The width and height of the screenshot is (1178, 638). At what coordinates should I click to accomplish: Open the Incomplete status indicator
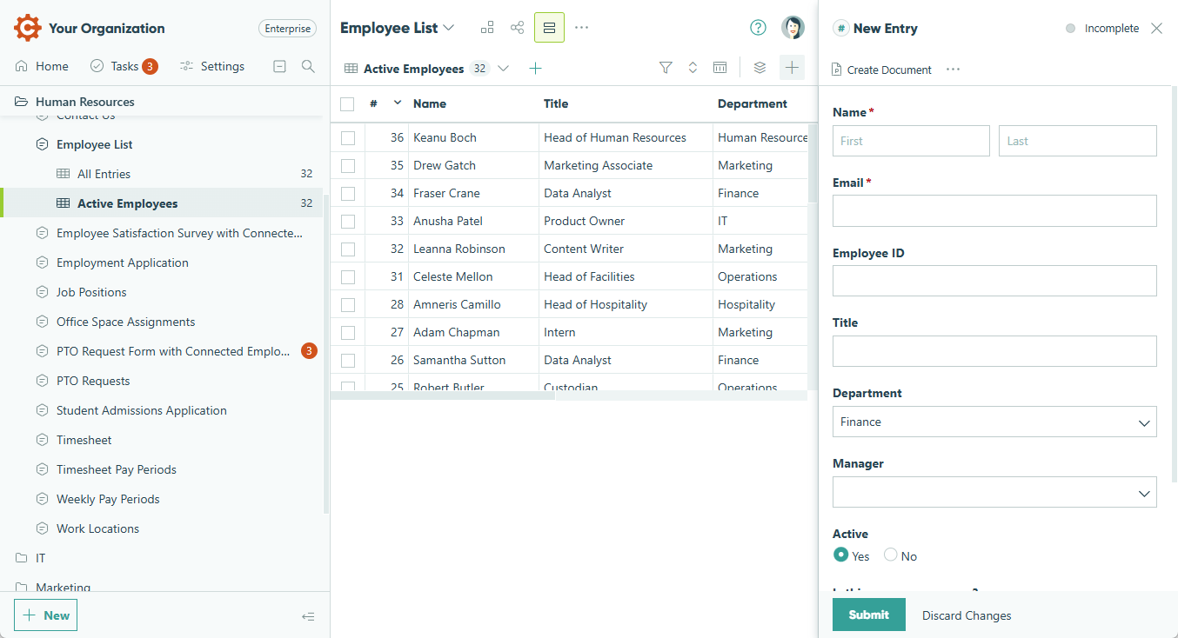(x=1102, y=29)
